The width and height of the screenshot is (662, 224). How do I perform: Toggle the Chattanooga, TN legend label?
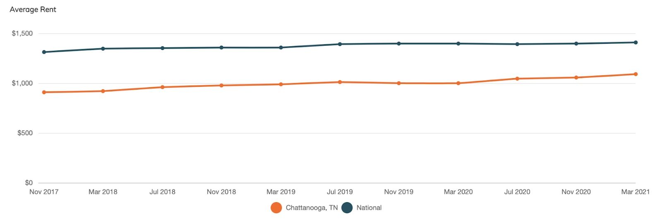312,208
